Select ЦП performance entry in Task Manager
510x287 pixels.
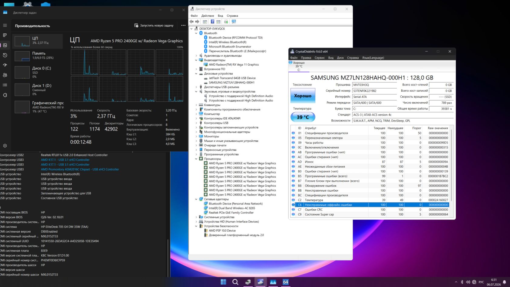38,41
